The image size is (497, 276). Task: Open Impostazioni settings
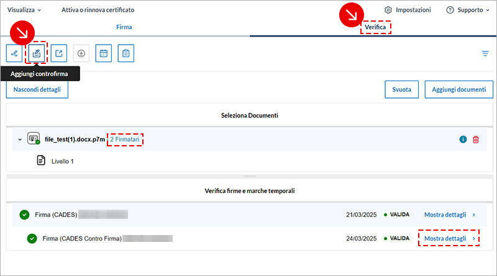coord(408,10)
